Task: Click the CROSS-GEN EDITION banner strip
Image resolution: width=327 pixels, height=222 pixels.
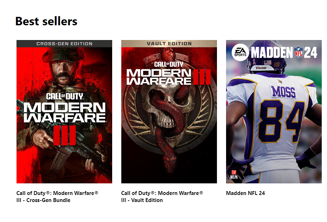Action: coord(64,44)
